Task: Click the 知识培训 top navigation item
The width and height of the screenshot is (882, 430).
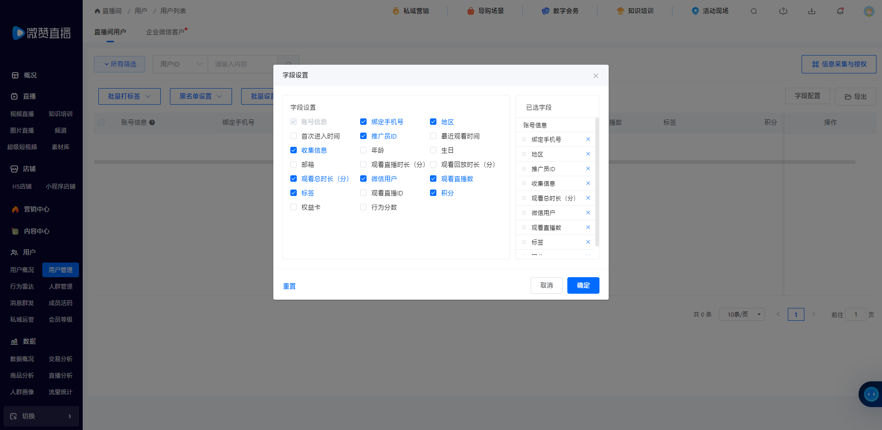Action: click(x=635, y=11)
